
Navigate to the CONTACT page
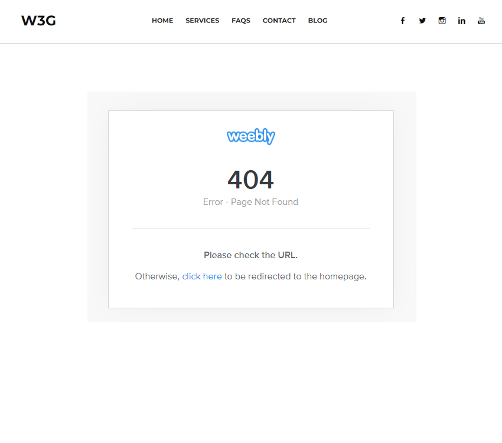(x=279, y=21)
